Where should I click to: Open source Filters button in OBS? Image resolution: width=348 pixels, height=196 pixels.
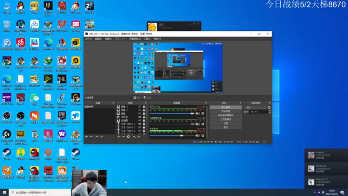click(x=147, y=98)
